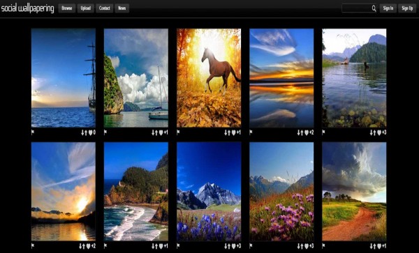The image size is (419, 253).
Task: Flag the sailing ship wallpaper
Action: coord(33,132)
